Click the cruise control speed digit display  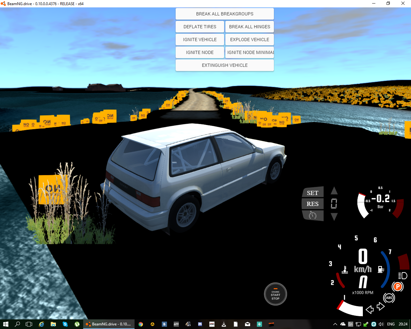tap(334, 204)
